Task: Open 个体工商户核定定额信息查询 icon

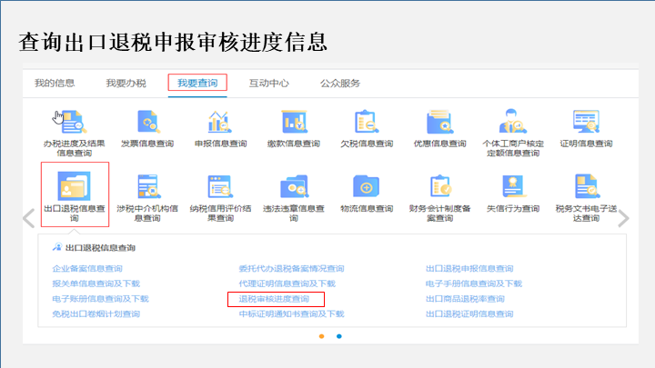Action: point(512,122)
